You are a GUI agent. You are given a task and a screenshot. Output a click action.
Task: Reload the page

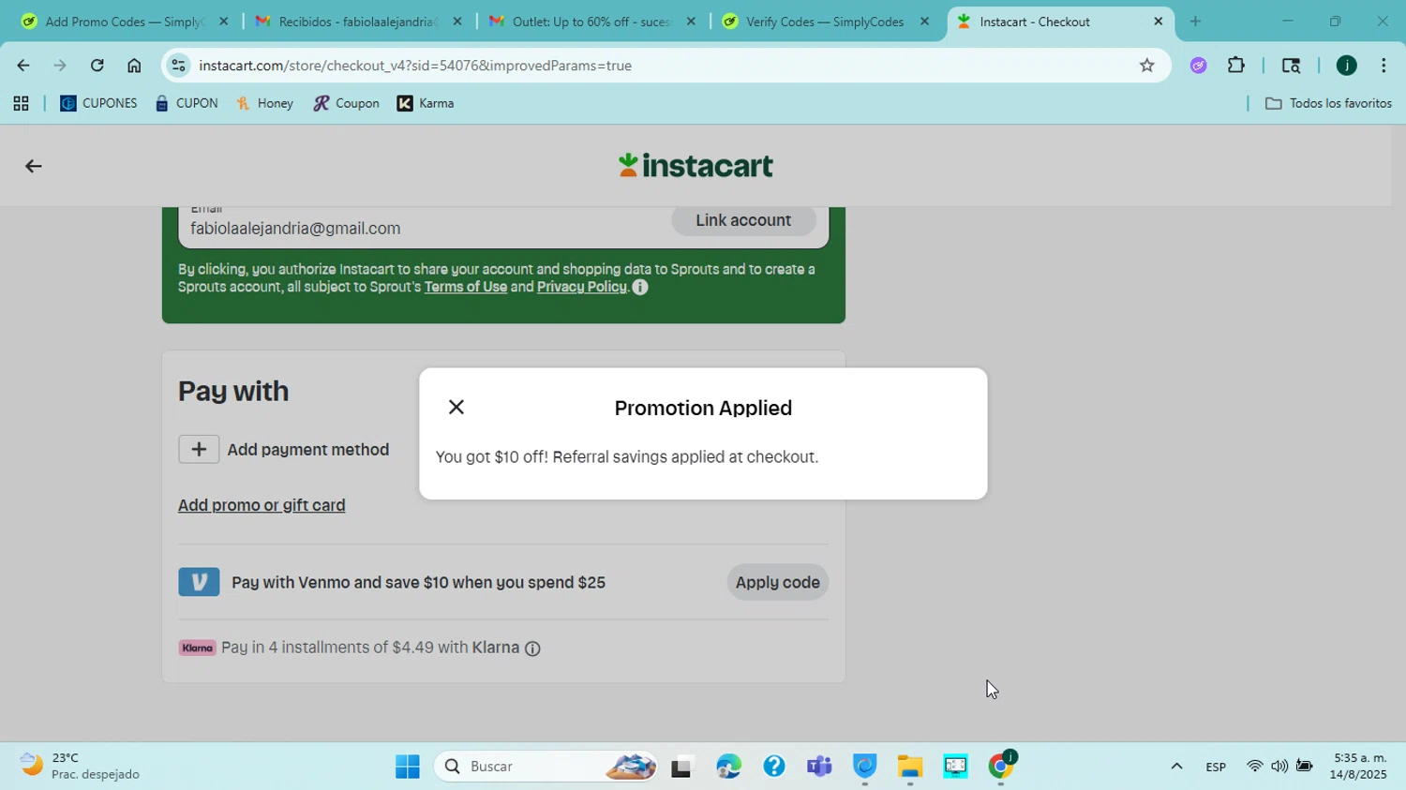[x=97, y=66]
